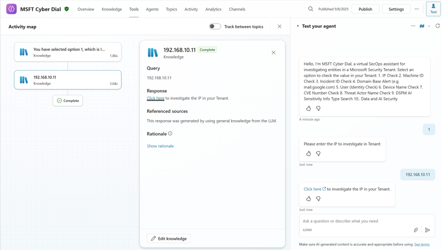
Task: Click the MSFT Cyber Dial title
Action: [x=40, y=9]
